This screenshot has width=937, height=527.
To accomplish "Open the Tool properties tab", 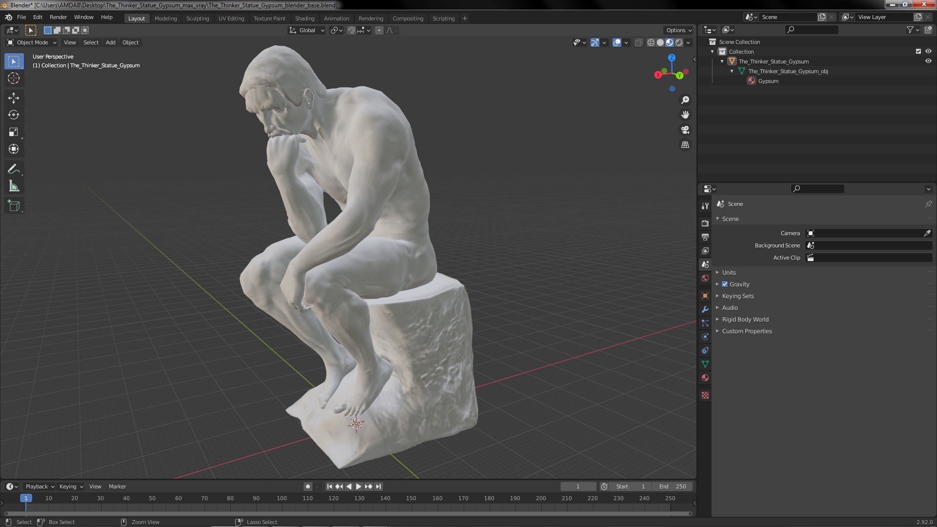I will [705, 205].
